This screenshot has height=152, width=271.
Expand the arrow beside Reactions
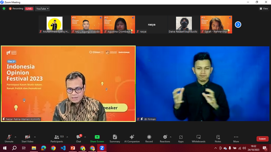171,137
